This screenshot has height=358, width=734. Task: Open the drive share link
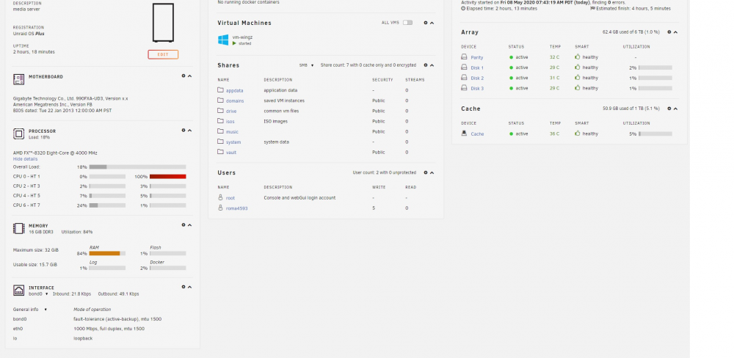231,112
